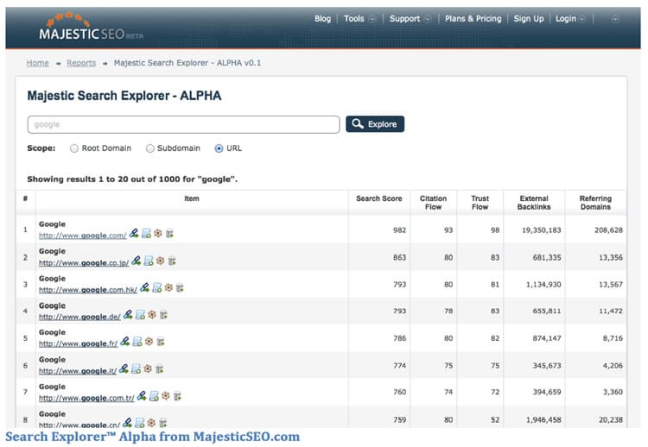Click the chain link icon beside google.it

[x=124, y=369]
